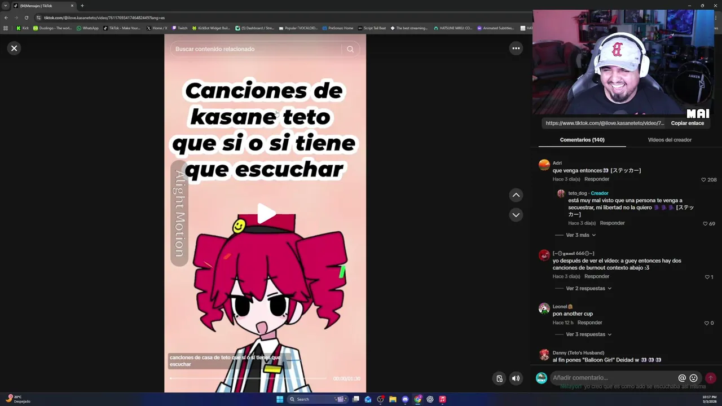Open 'TikTok - Make Your...' bookmark
Image resolution: width=722 pixels, height=406 pixels.
coord(122,28)
